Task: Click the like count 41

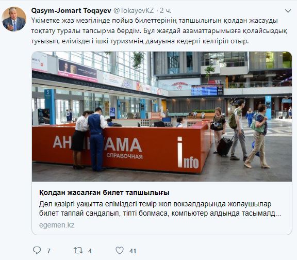Action: pos(133,251)
